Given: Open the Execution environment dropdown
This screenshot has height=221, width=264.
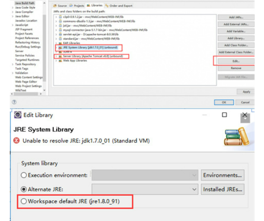Looking at the screenshot, I should coord(145,175).
